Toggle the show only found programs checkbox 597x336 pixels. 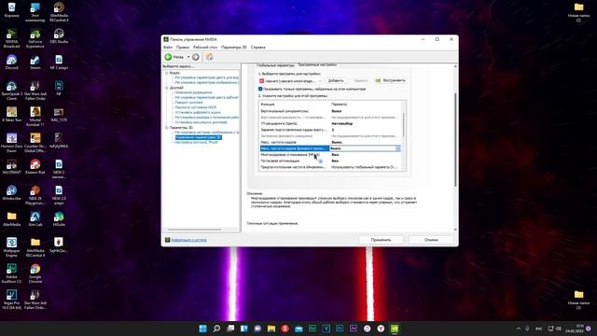(x=260, y=89)
